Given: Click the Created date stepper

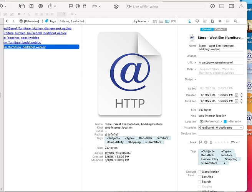Looking at the screenshot, I should (241, 95).
